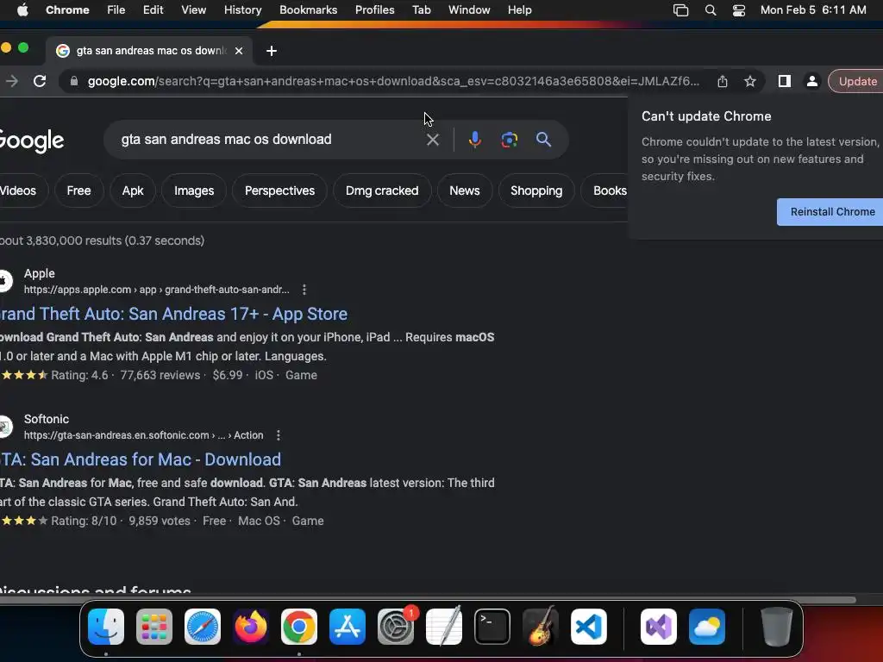View site information lock icon
Screen dimensions: 883x662
pos(74,81)
